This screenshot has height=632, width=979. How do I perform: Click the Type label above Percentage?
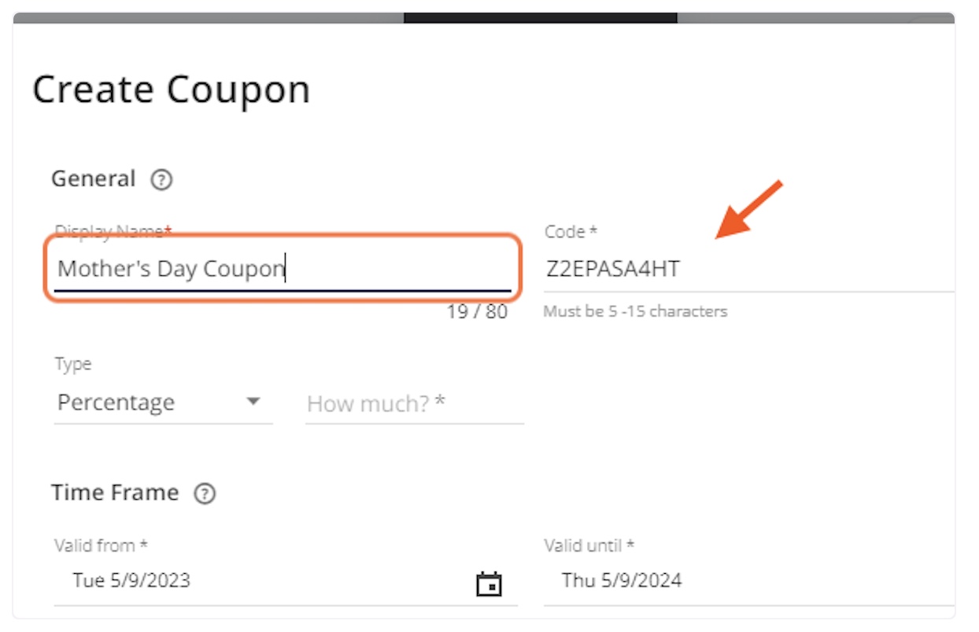point(73,364)
